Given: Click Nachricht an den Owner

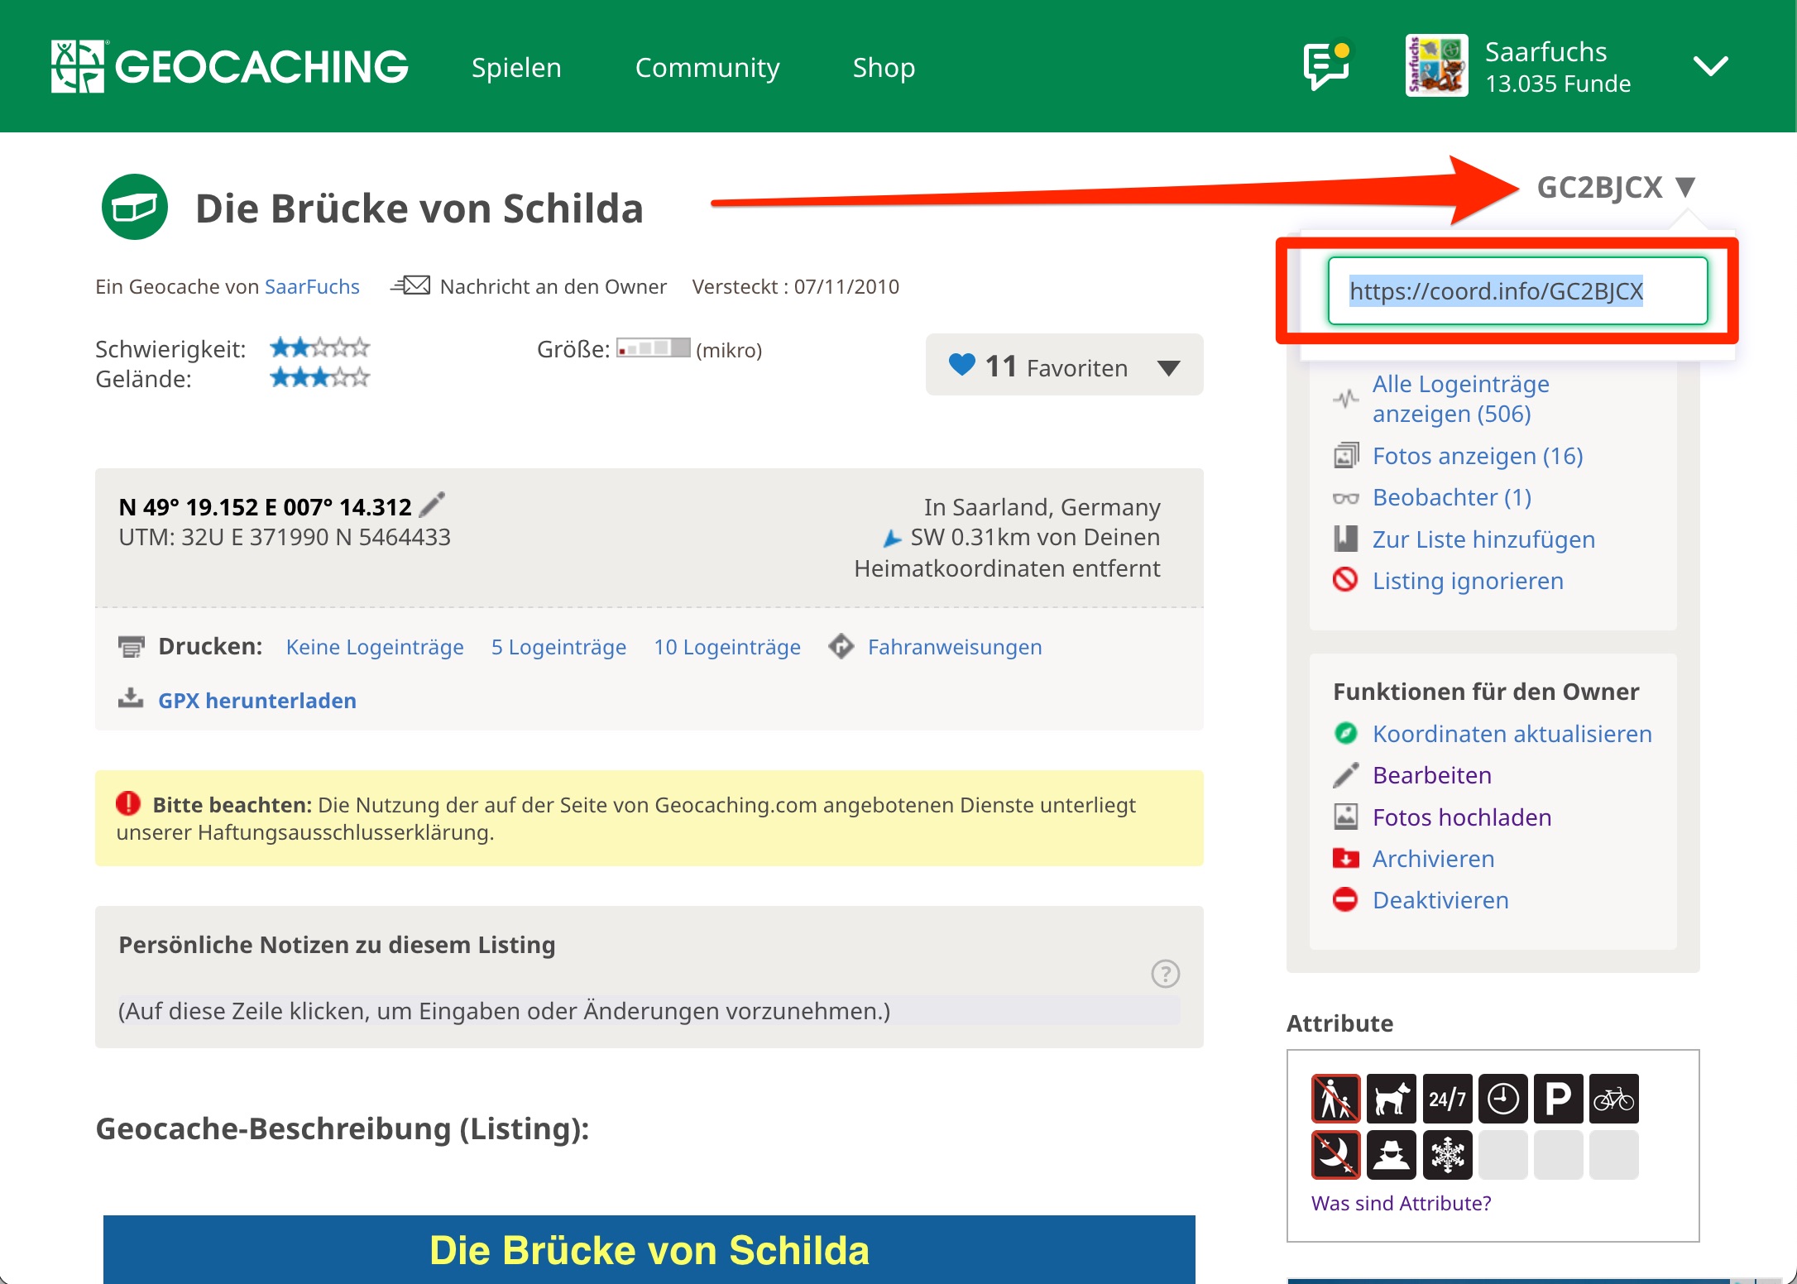Looking at the screenshot, I should tap(553, 286).
